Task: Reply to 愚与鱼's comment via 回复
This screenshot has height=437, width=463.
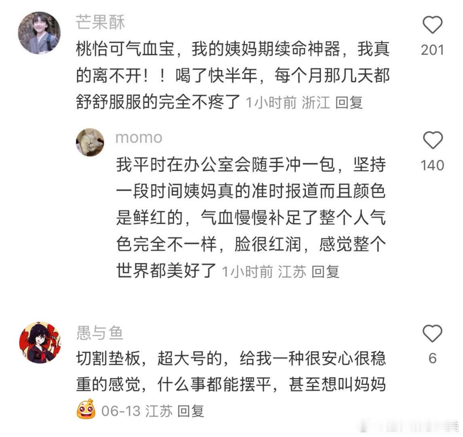Action: [x=191, y=411]
